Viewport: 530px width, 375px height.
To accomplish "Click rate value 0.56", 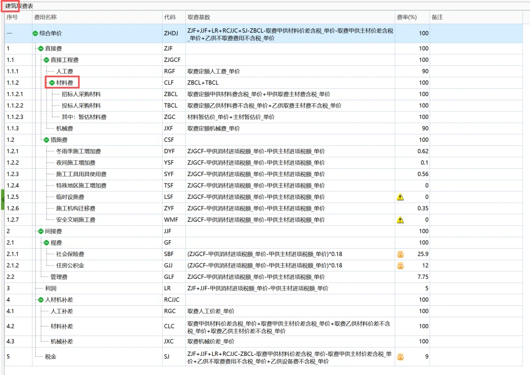I will click(423, 174).
